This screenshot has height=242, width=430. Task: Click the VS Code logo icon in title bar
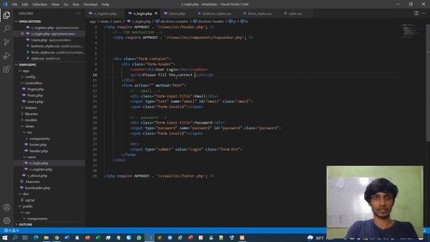5,4
